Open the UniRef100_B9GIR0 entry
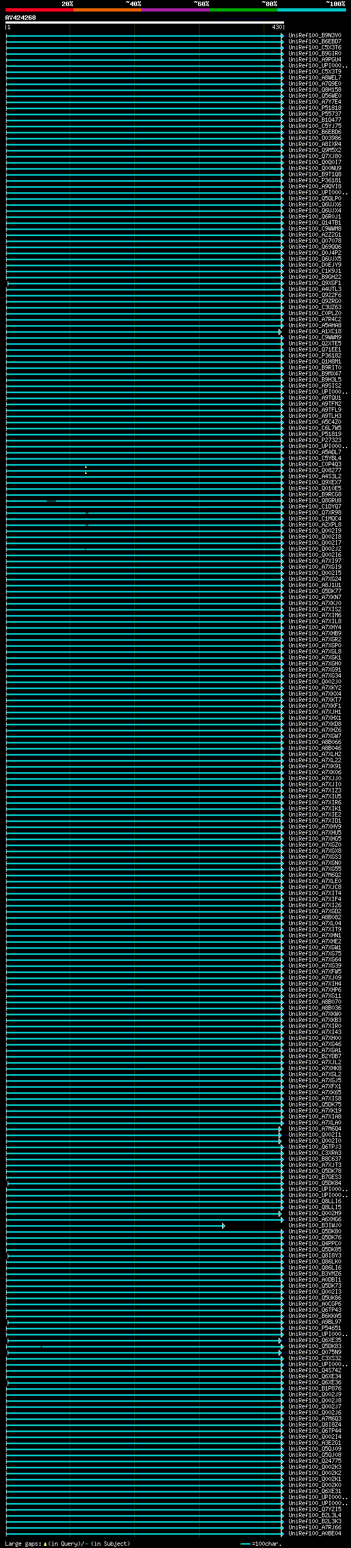This screenshot has height=1548, width=351. coord(315,53)
